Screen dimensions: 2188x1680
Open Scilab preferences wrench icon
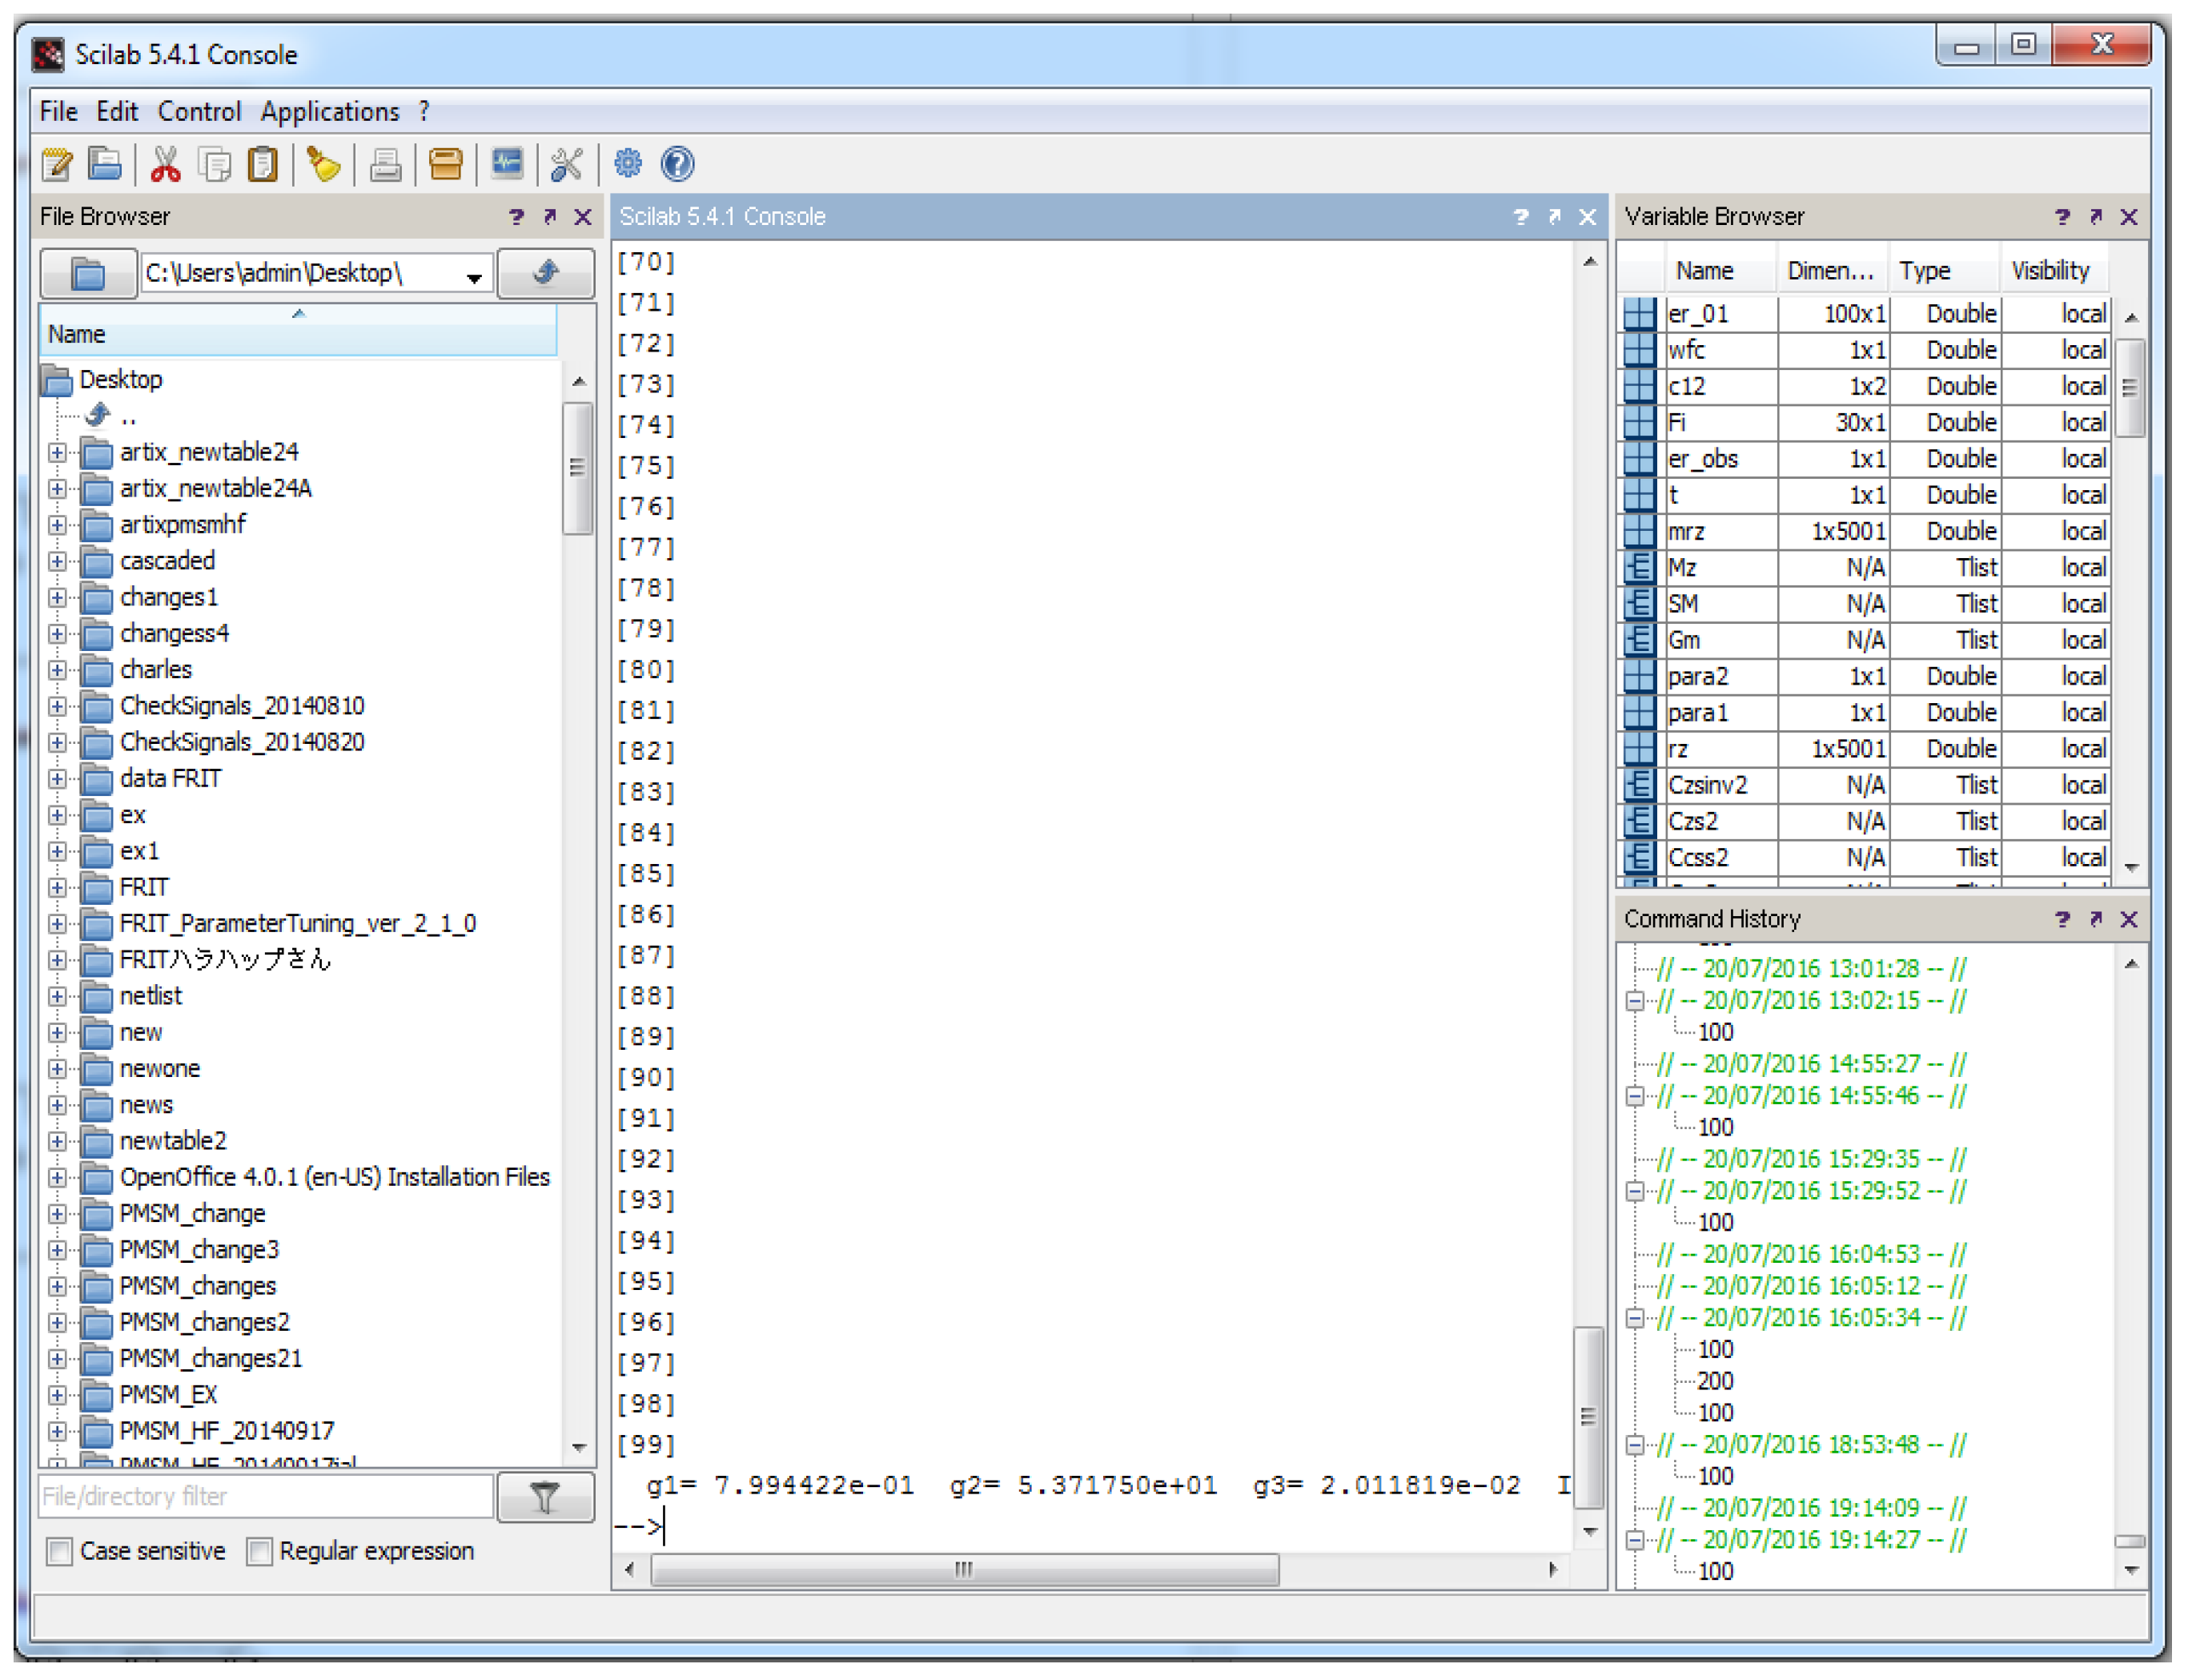pos(566,164)
